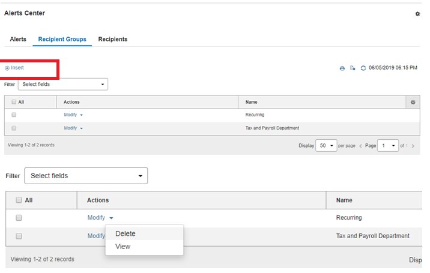Image resolution: width=430 pixels, height=273 pixels.
Task: Check the All checkbox in upper table
Action: pyautogui.click(x=14, y=102)
